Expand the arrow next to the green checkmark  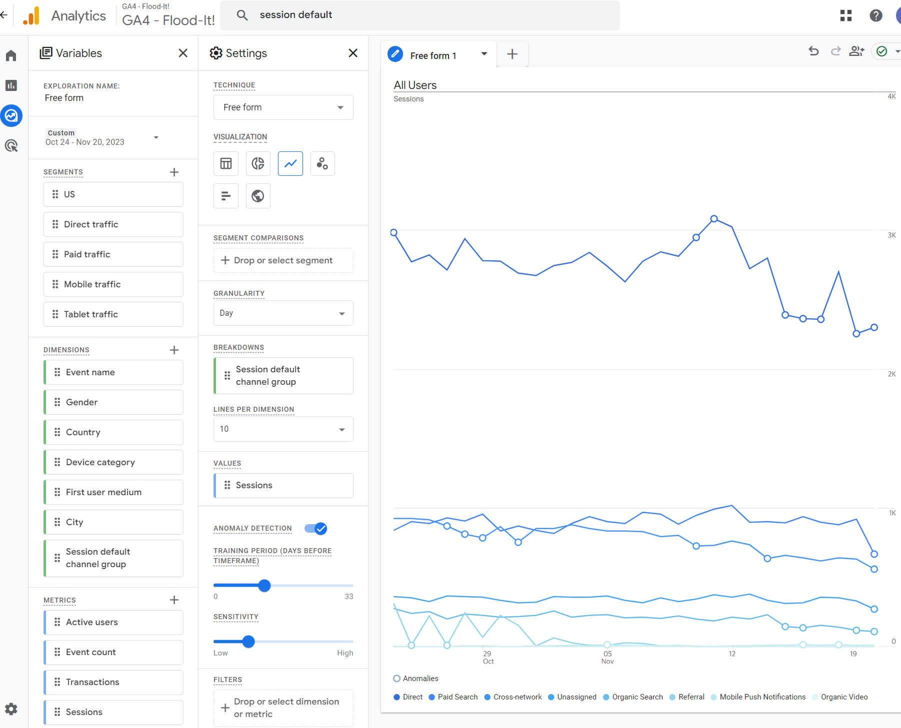[897, 51]
